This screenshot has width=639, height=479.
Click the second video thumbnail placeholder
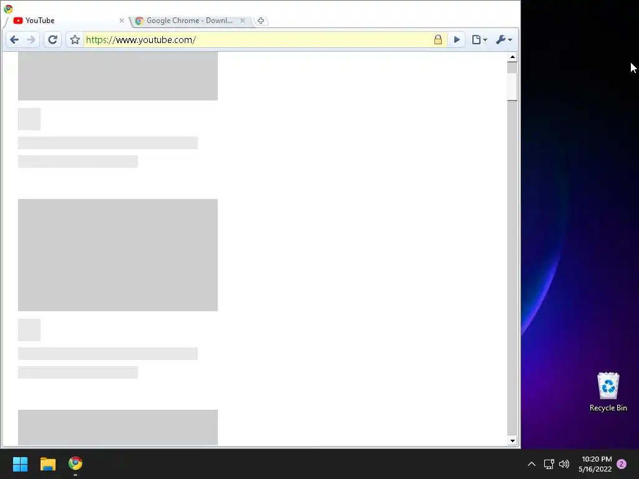tap(118, 255)
